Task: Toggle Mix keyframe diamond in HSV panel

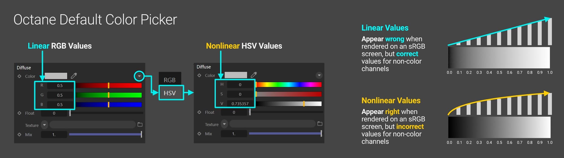Action: (x=199, y=134)
